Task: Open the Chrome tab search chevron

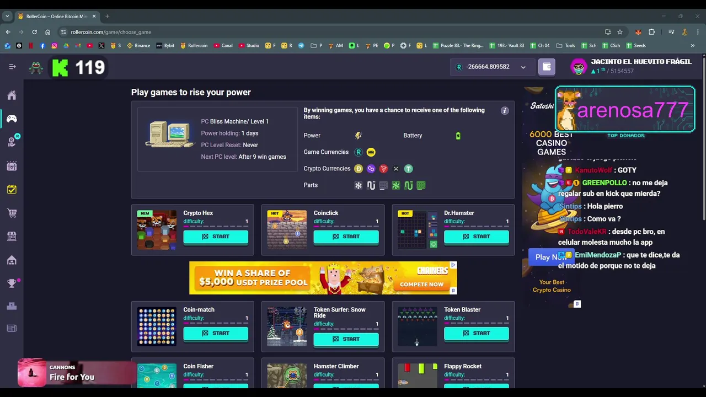Action: 7,17
